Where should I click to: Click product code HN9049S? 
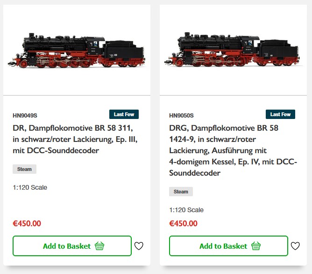tap(25, 115)
